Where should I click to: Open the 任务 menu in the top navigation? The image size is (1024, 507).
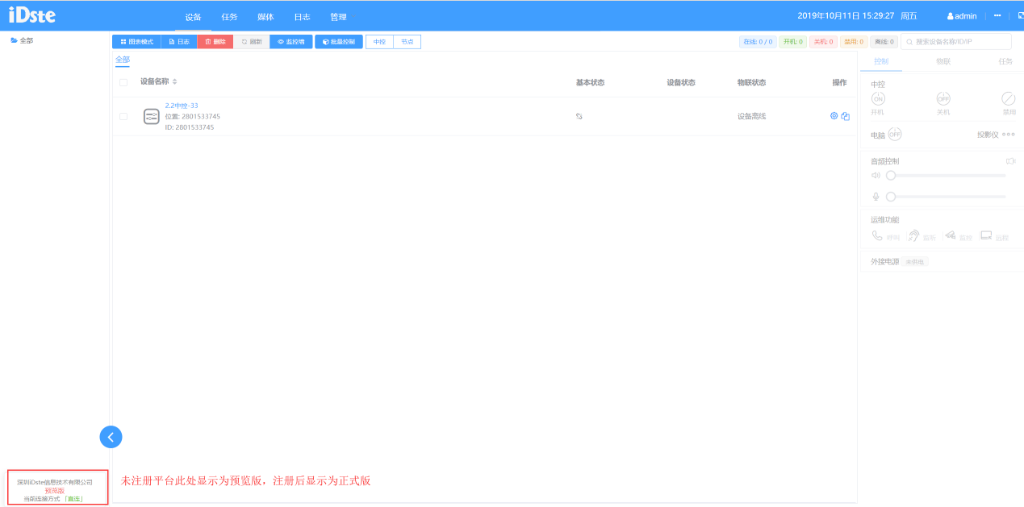229,17
